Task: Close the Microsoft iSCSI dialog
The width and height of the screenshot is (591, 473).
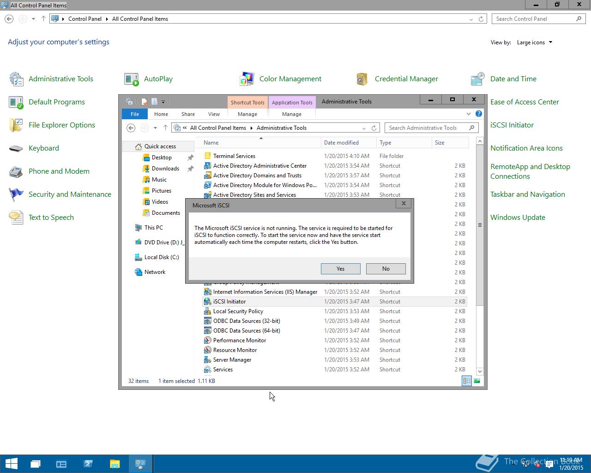Action: coord(404,203)
